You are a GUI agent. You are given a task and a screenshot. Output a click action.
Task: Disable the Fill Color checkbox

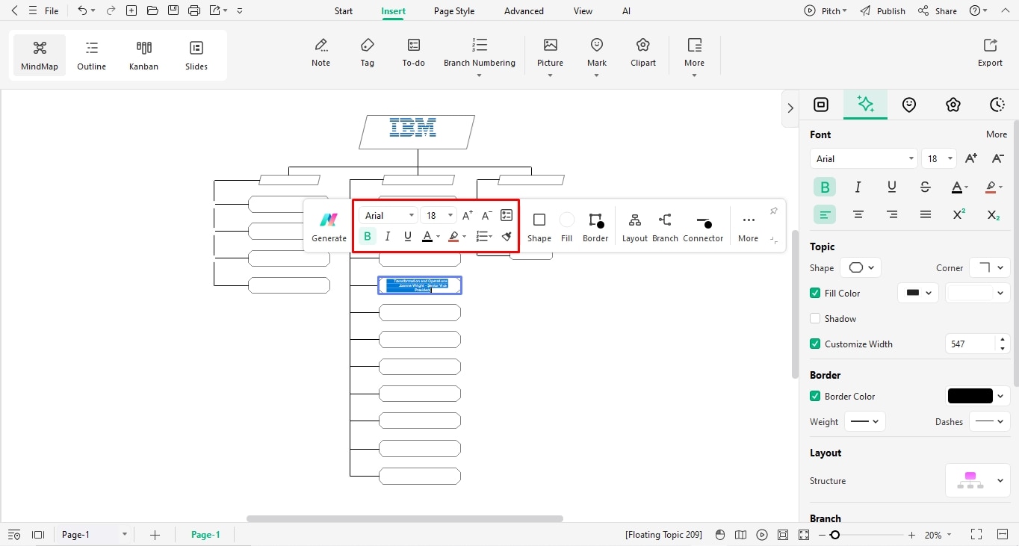tap(815, 294)
